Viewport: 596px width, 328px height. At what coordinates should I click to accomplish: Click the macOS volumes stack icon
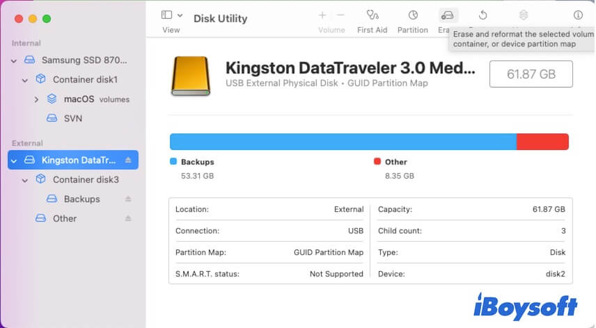(x=52, y=99)
